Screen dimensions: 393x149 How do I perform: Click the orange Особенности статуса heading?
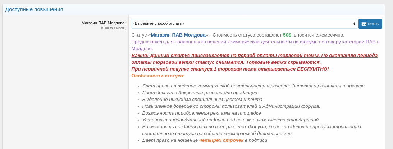[158, 76]
